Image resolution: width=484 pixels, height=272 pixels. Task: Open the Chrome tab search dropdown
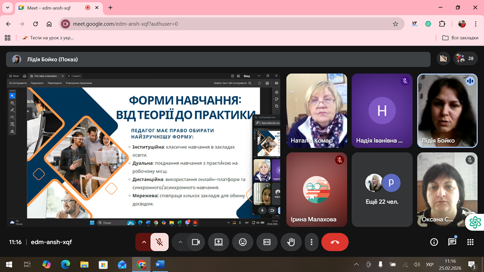8,8
